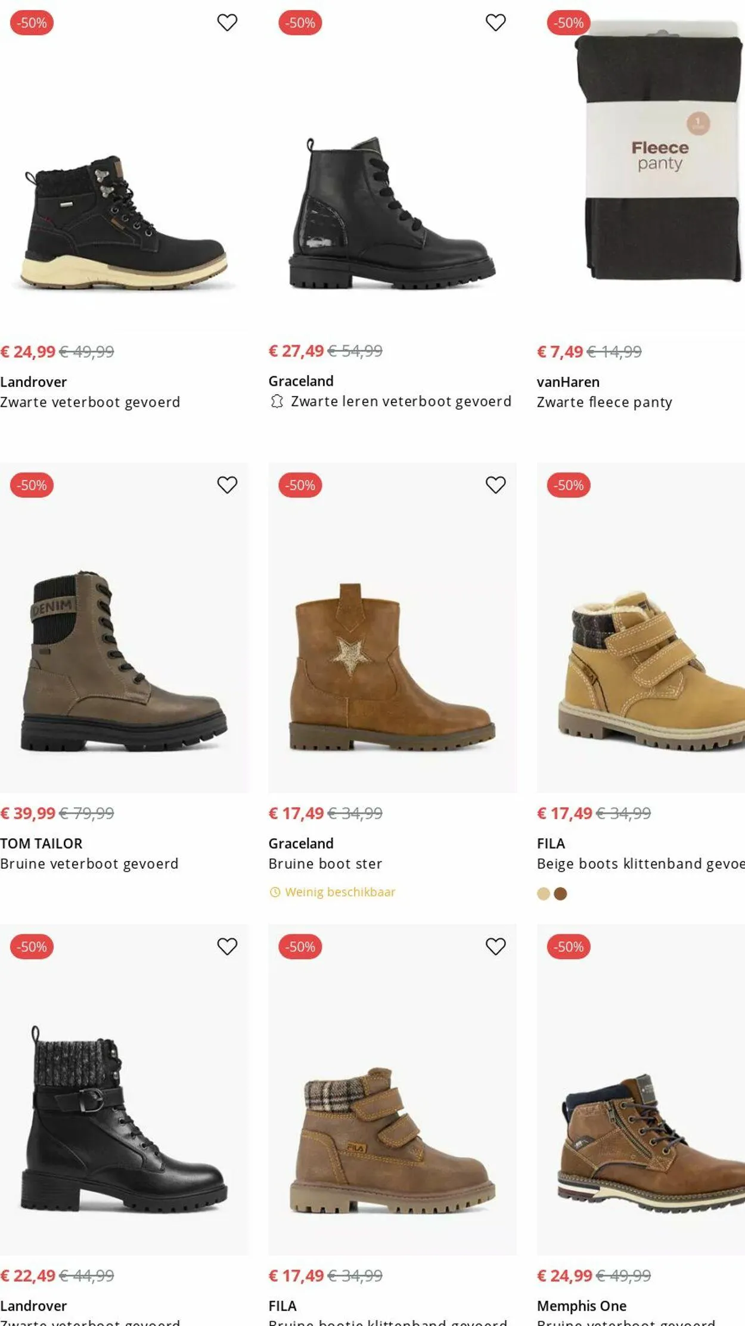This screenshot has width=745, height=1326.
Task: Choose brown color swatch for FILA boots
Action: tap(560, 894)
